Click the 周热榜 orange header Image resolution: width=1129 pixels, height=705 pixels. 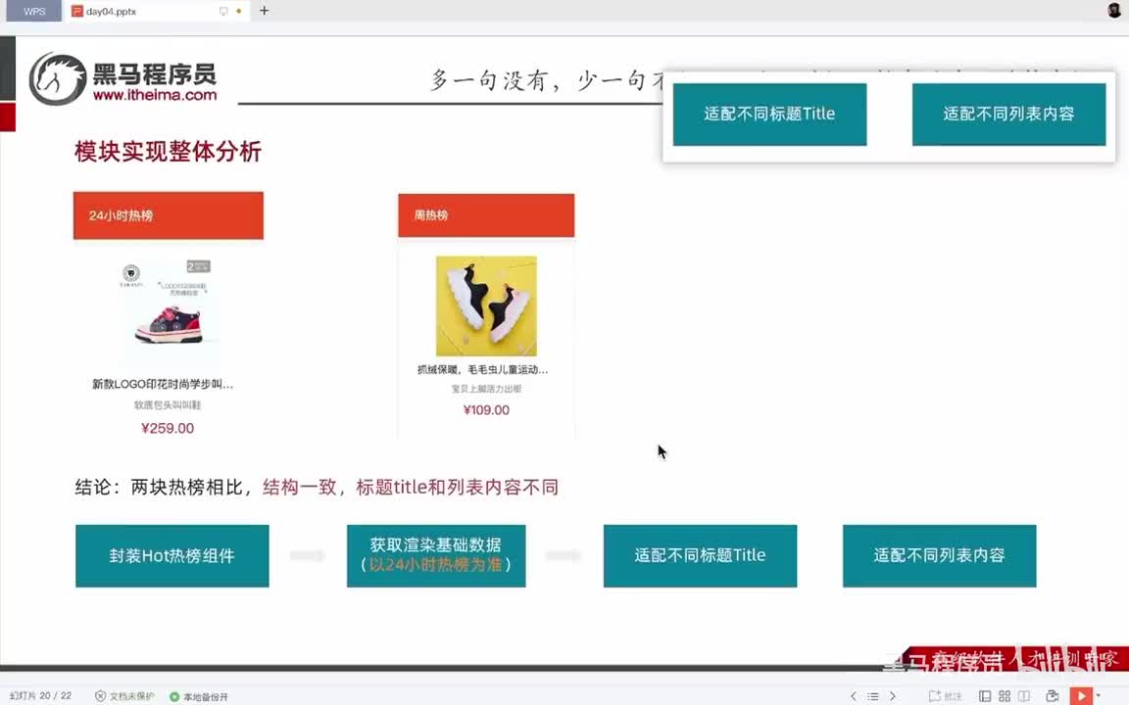pos(486,215)
